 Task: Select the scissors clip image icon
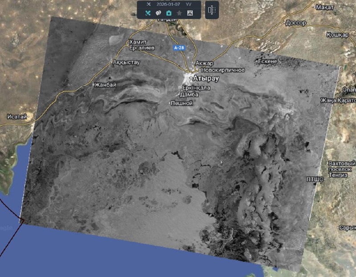(190, 13)
